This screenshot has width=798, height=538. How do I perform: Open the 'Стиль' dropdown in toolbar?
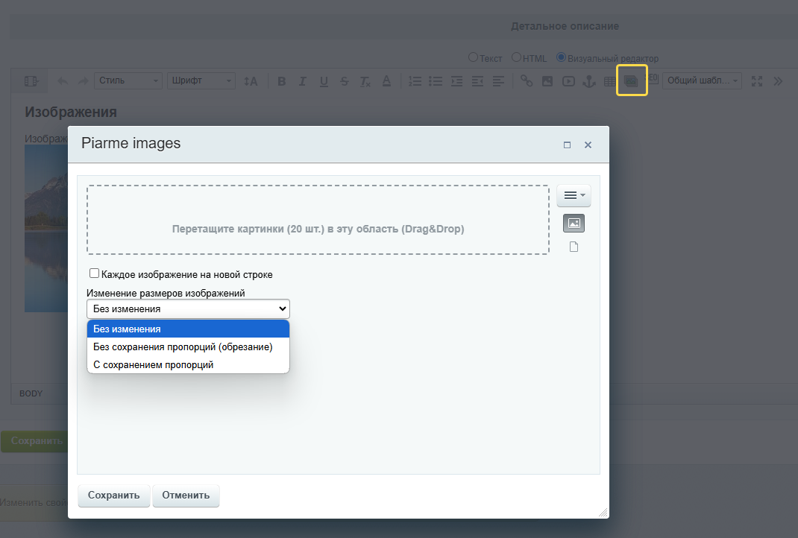pos(128,81)
